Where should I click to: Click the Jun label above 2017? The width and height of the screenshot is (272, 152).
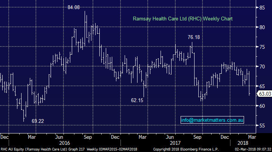point(170,137)
